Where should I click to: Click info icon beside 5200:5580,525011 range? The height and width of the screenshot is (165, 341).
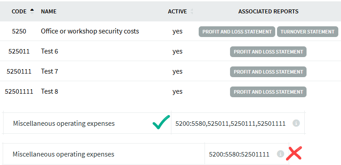click(x=296, y=123)
